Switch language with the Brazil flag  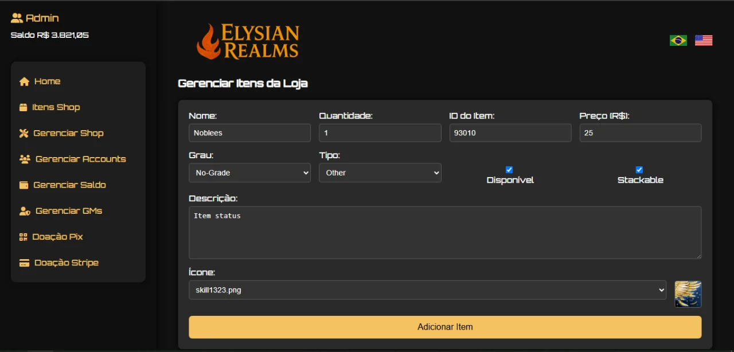pyautogui.click(x=678, y=40)
